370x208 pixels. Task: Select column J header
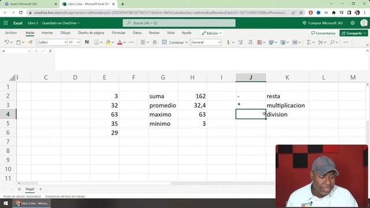click(x=251, y=77)
